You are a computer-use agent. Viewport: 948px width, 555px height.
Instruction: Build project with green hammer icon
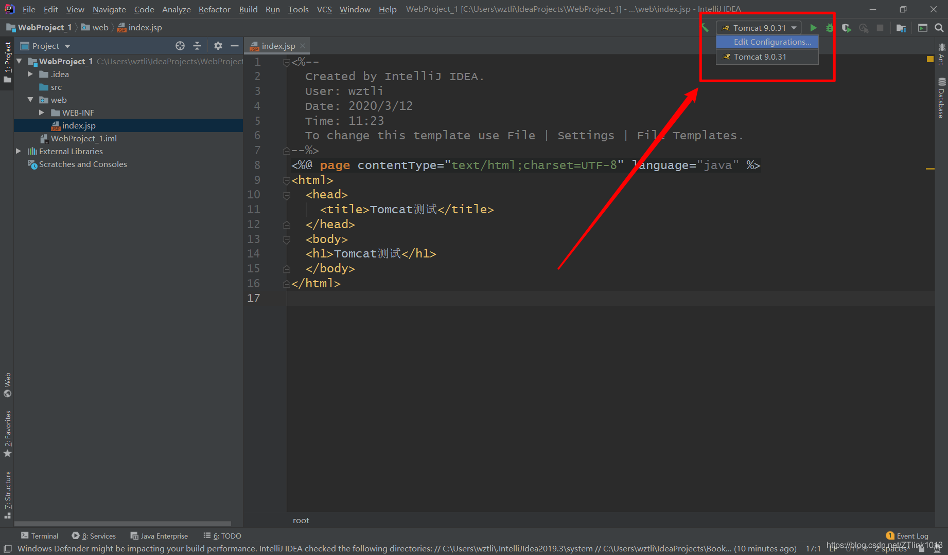[x=705, y=28]
